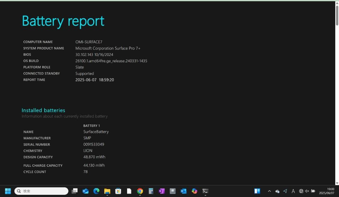Click the location arrow tray icon
Screen dimensions: 339x197
coord(285,191)
